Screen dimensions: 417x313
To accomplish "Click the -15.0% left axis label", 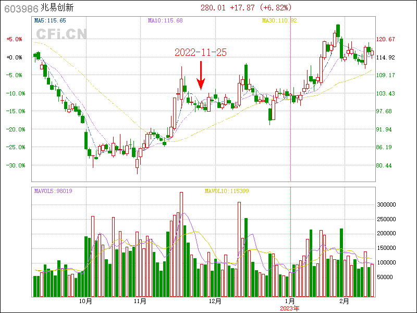I will (16, 111).
